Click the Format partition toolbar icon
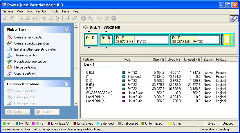The image size is (240, 133). 51,18
